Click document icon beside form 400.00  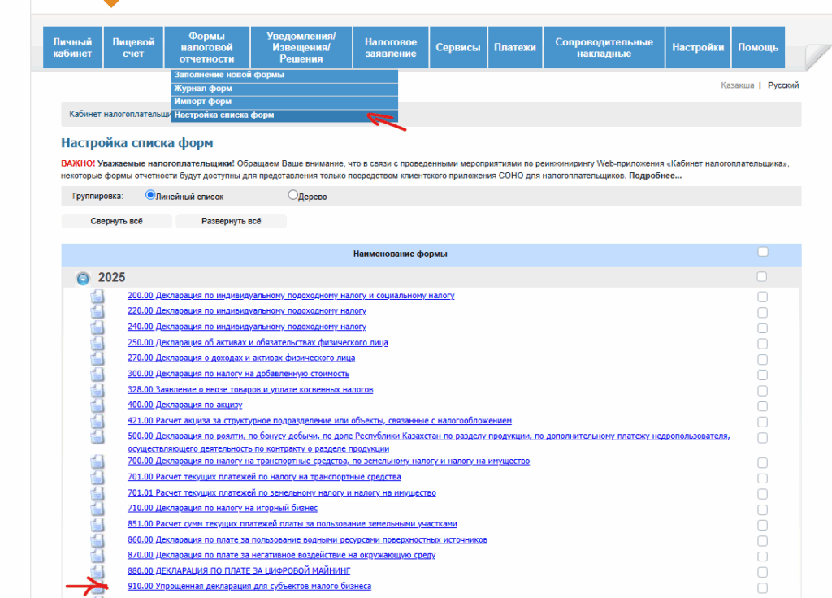97,405
